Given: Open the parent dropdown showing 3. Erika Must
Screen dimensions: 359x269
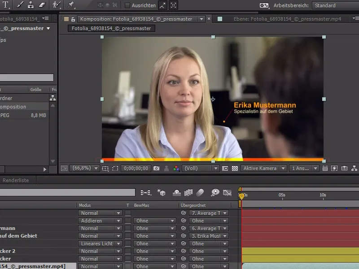Looking at the screenshot, I should pyautogui.click(x=209, y=236).
